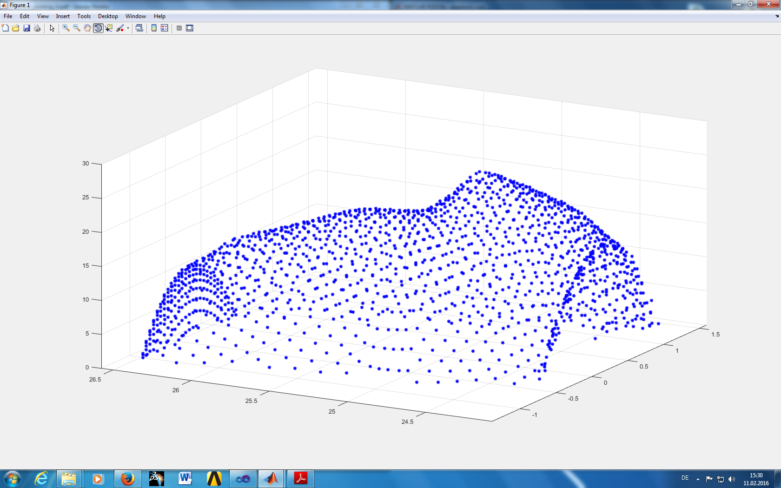Open the Insert menu
781x488 pixels.
[x=63, y=16]
